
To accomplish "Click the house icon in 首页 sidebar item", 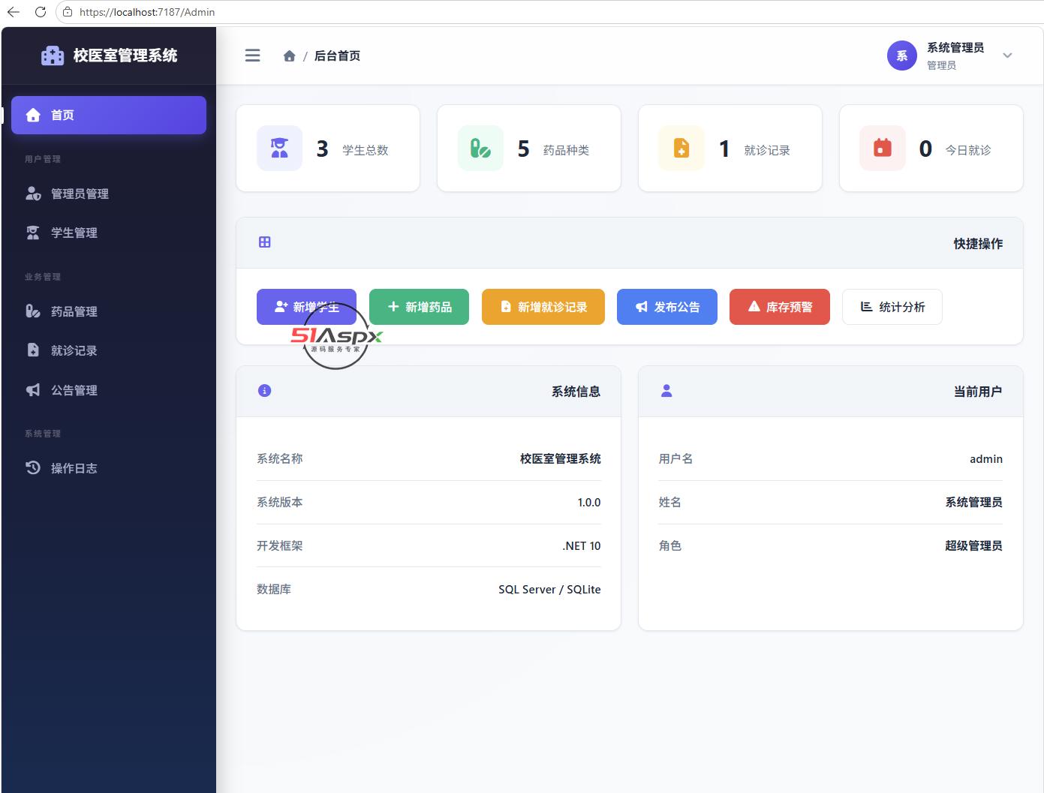I will click(x=33, y=115).
